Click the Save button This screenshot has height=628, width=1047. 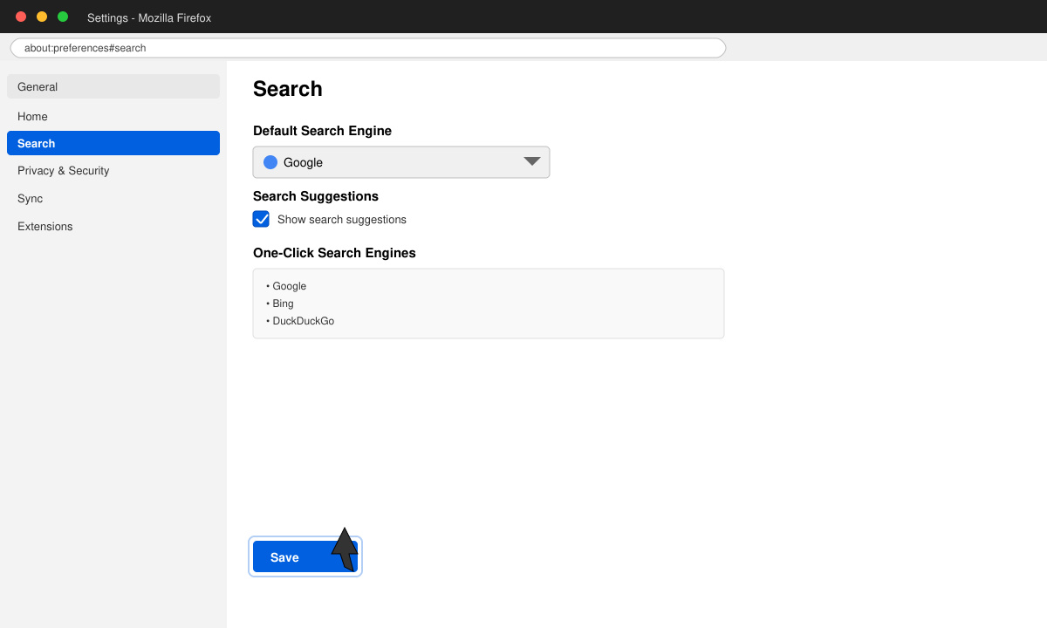tap(305, 556)
